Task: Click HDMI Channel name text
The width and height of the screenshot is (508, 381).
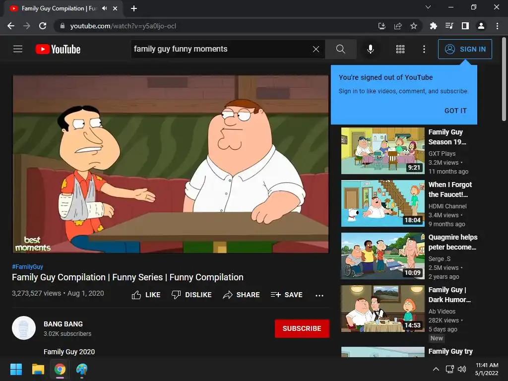Action: click(x=447, y=206)
